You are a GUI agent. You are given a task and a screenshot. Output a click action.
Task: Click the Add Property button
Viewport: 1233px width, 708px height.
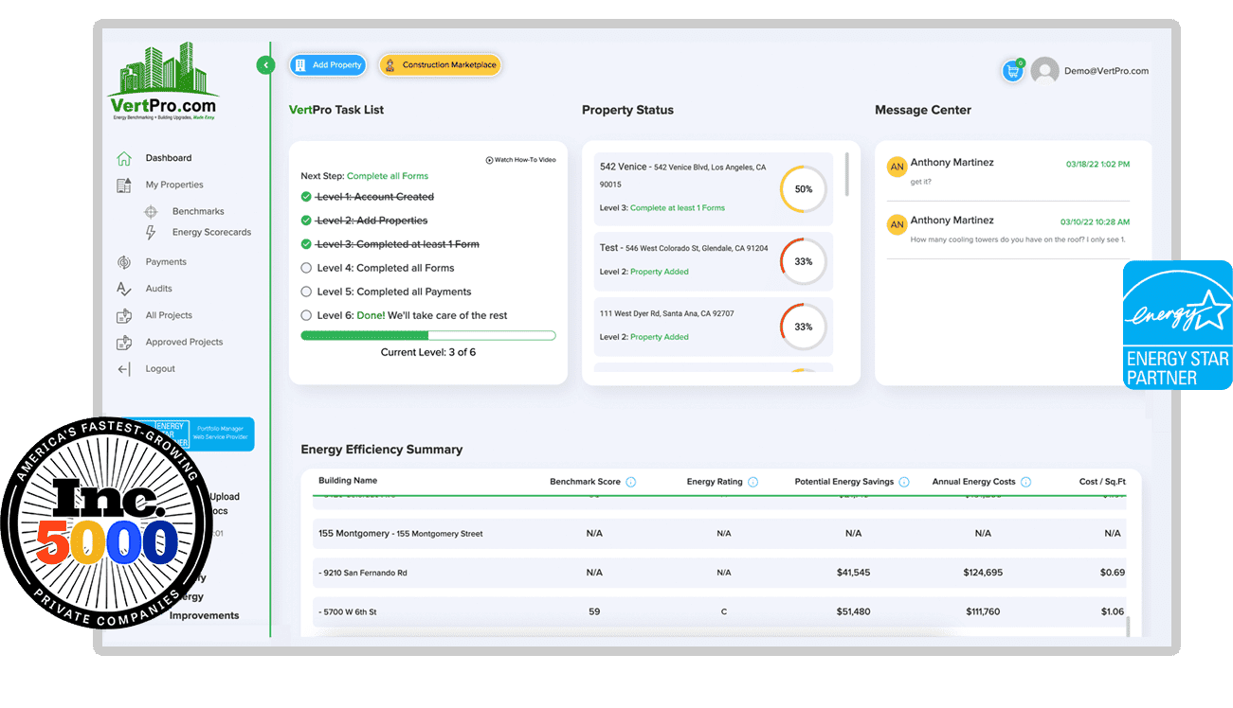tap(328, 65)
